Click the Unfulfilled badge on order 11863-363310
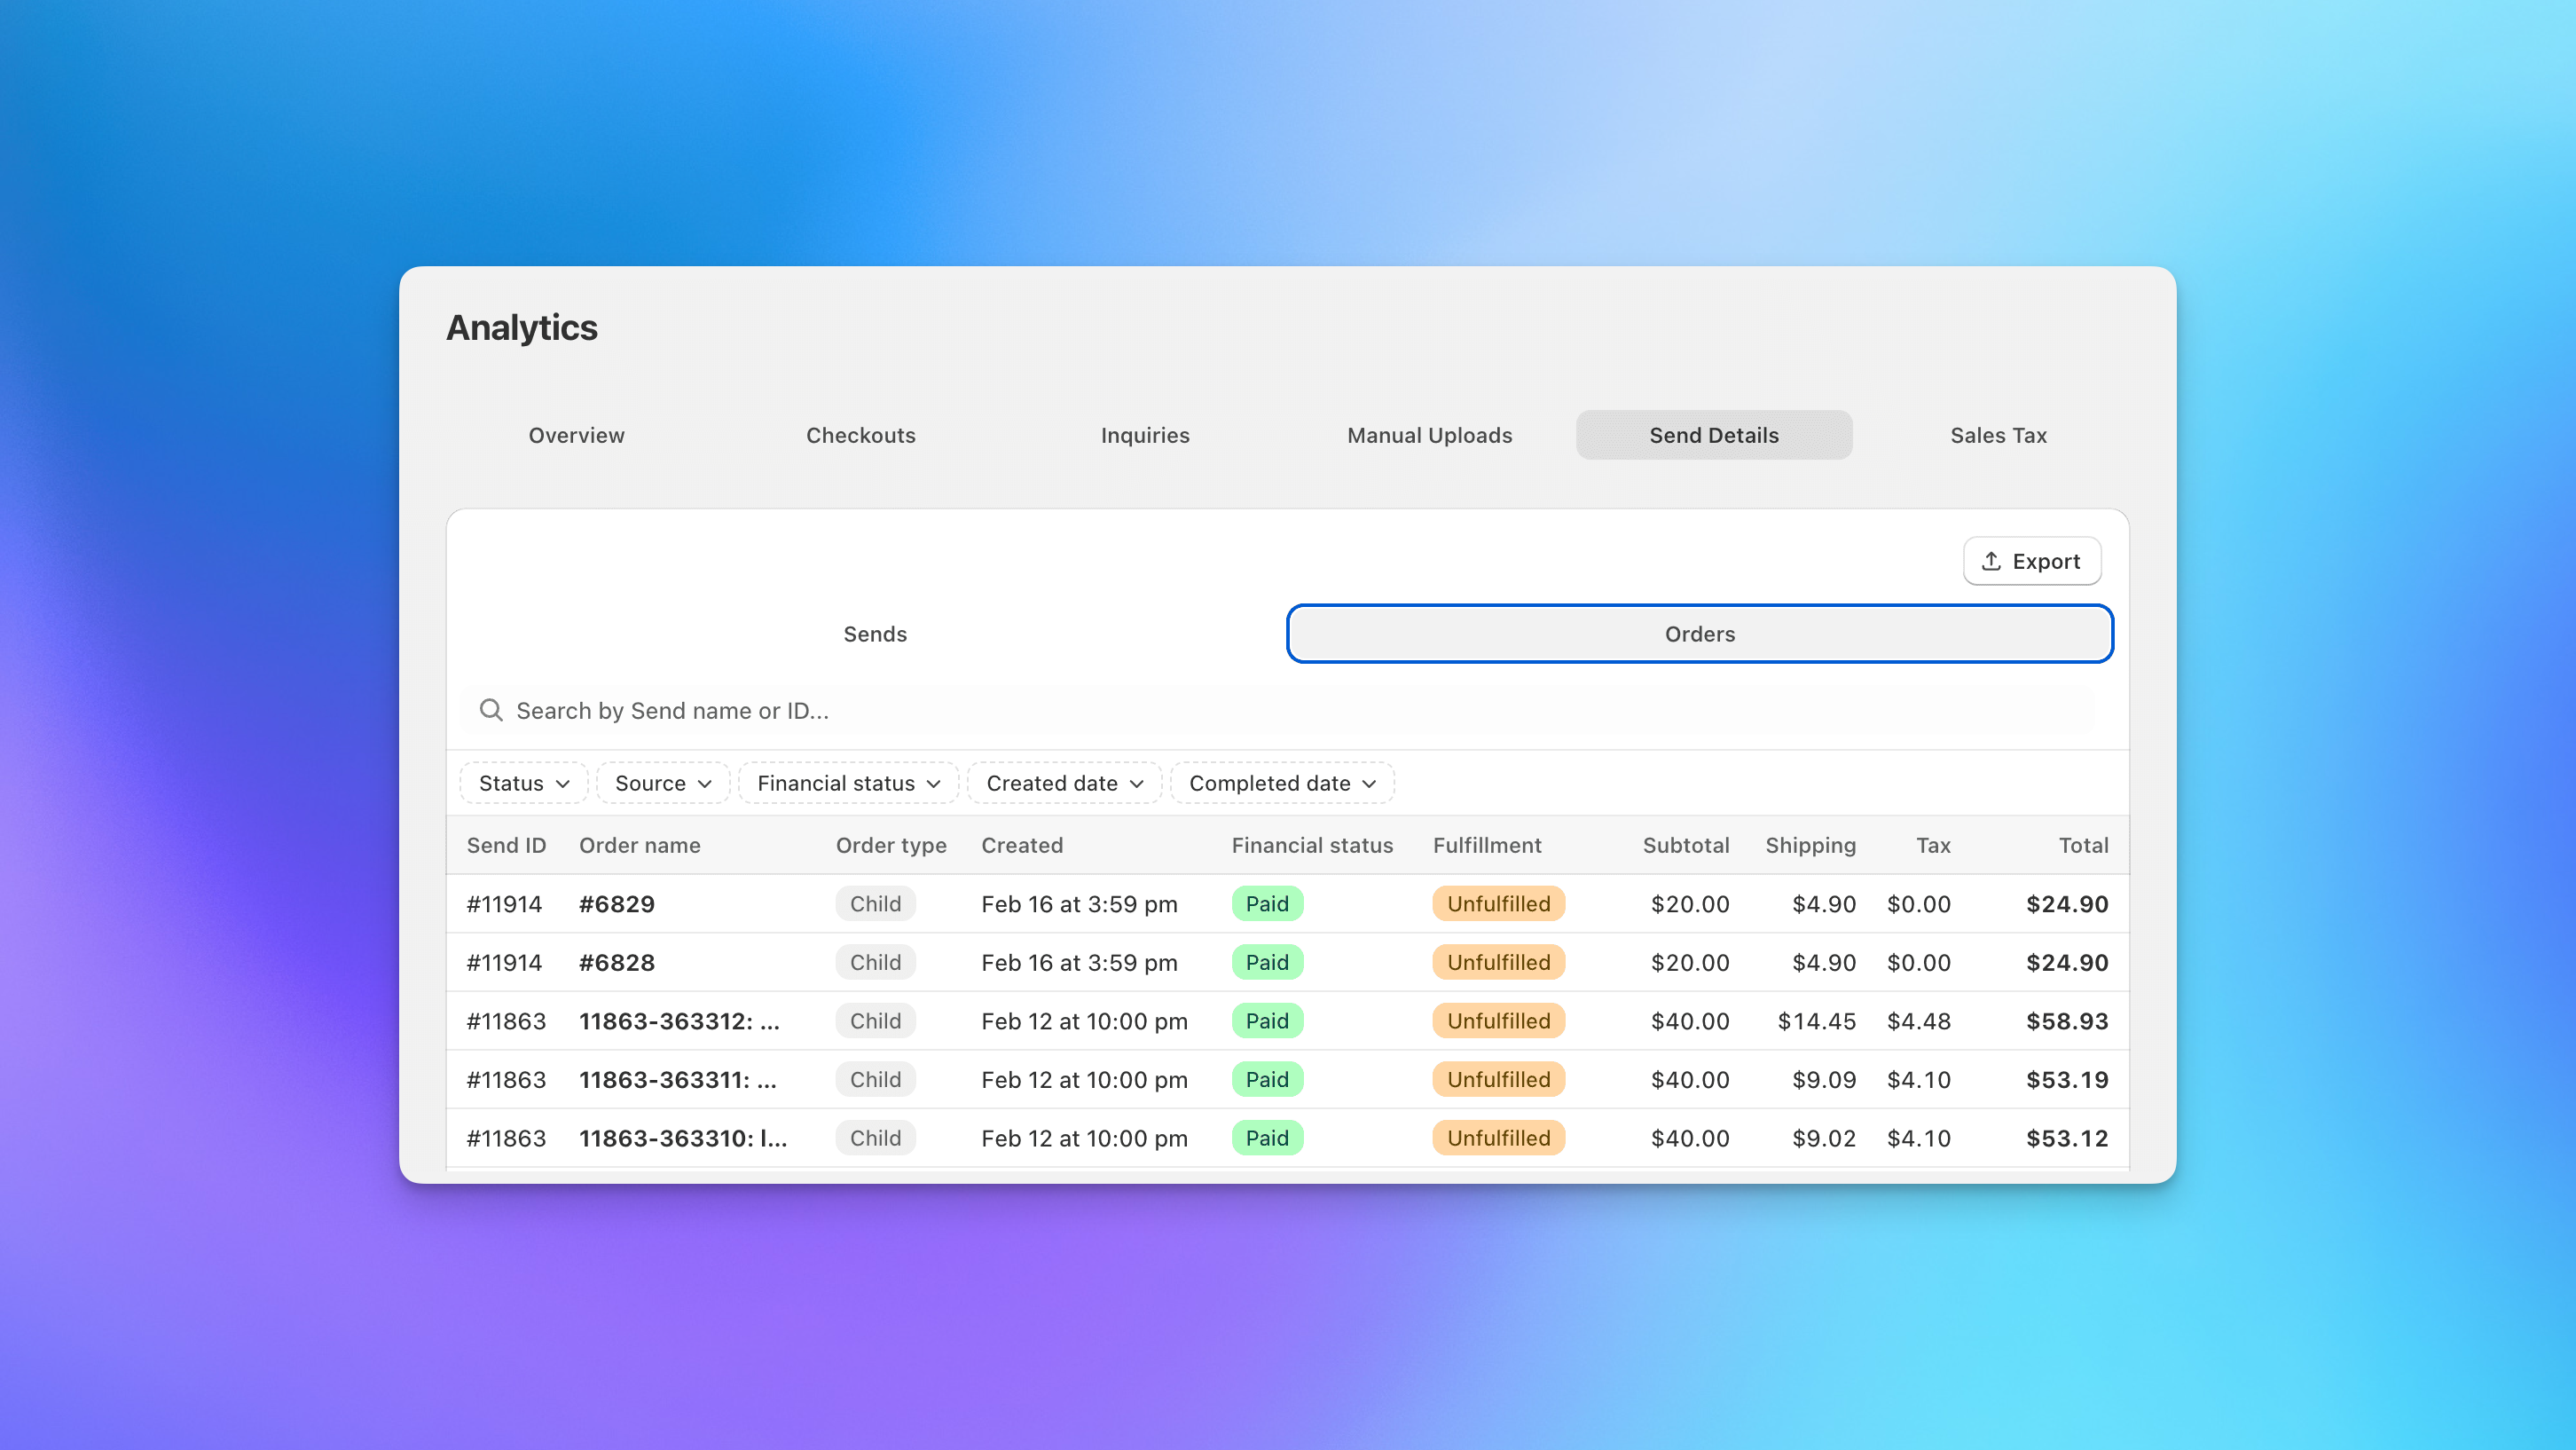The image size is (2576, 1450). pos(1498,1138)
